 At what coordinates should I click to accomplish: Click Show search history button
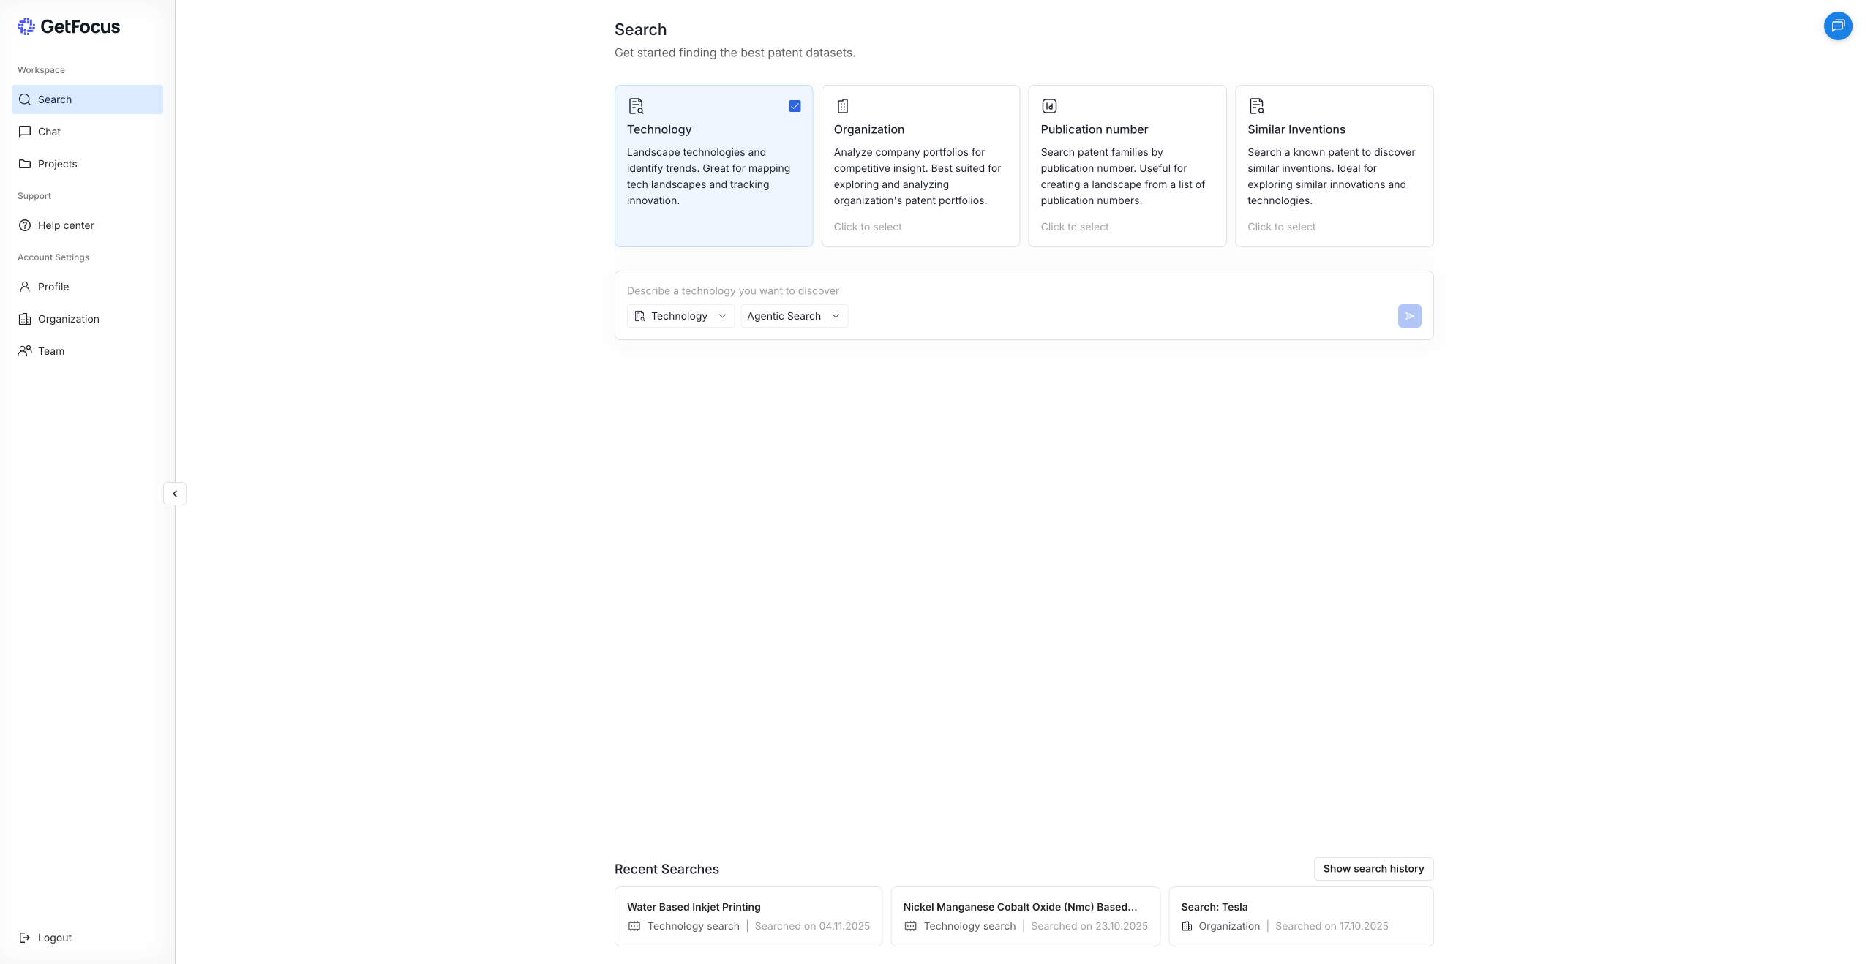pyautogui.click(x=1373, y=869)
